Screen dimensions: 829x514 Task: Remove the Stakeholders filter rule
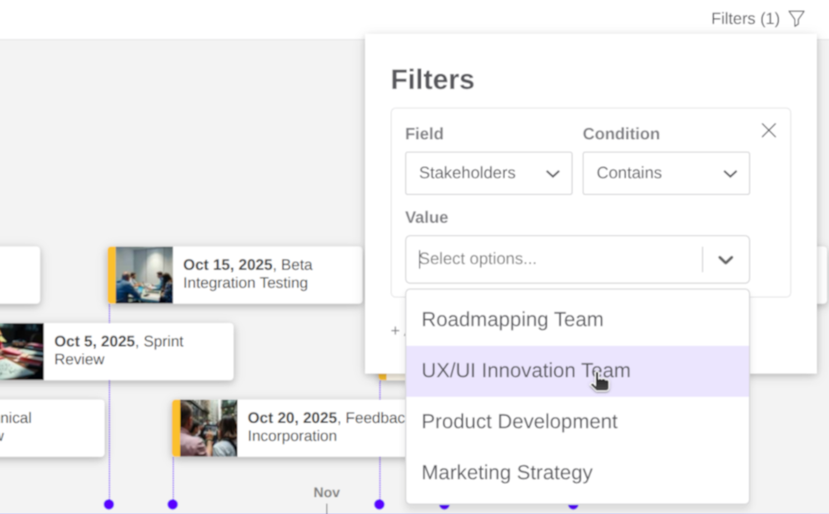768,130
